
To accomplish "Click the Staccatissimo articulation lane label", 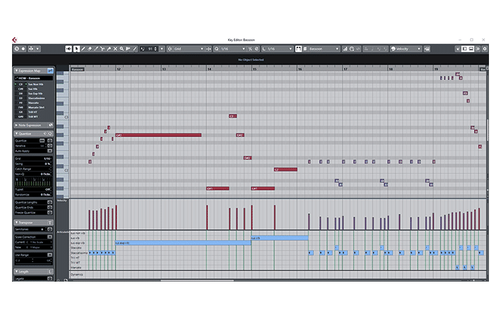I will [79, 253].
